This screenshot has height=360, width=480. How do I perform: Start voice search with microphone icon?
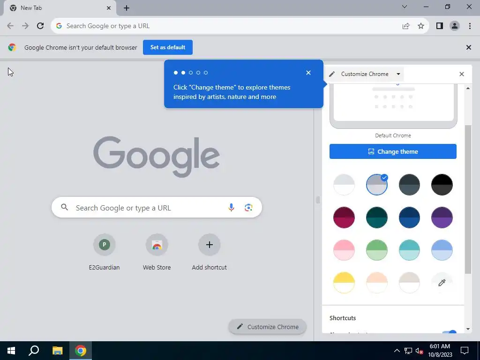[x=231, y=208]
